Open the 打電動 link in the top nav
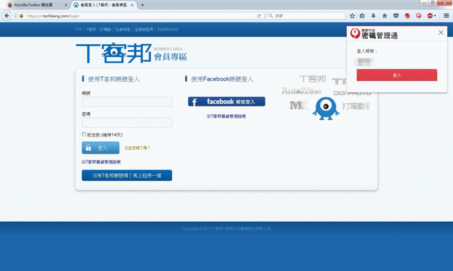Image resolution: width=453 pixels, height=271 pixels. point(105,29)
